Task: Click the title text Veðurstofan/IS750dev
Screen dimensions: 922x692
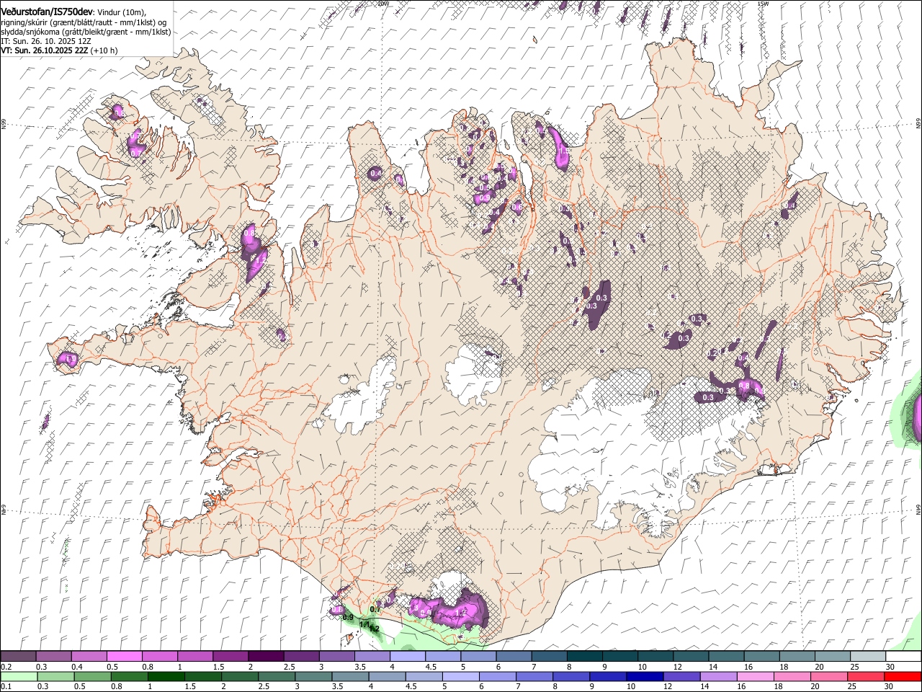Action: pos(47,11)
